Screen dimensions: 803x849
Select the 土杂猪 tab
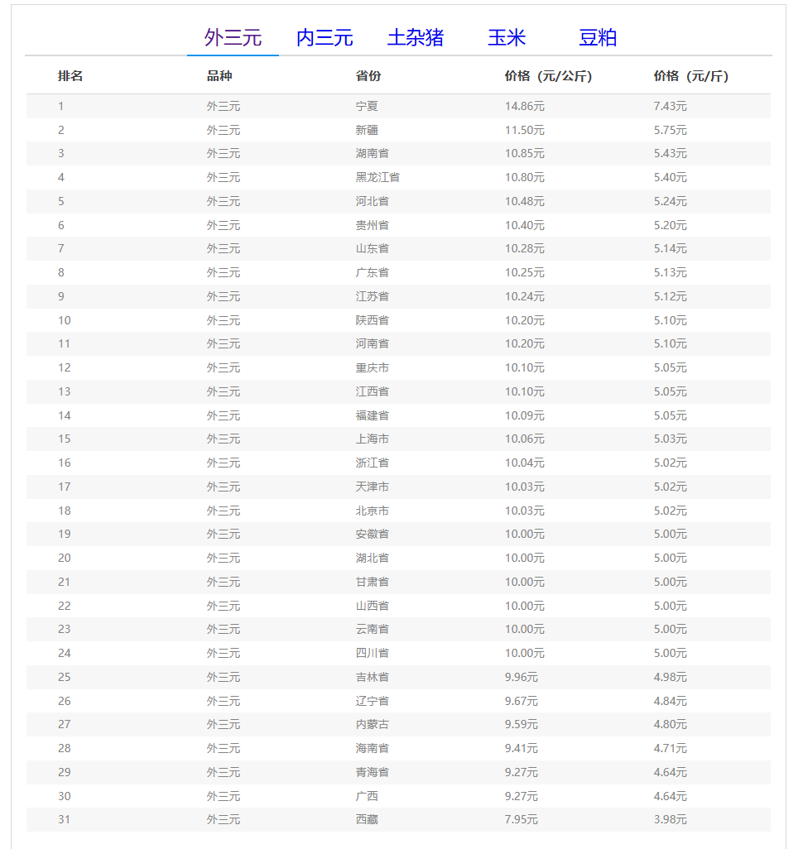click(x=416, y=38)
